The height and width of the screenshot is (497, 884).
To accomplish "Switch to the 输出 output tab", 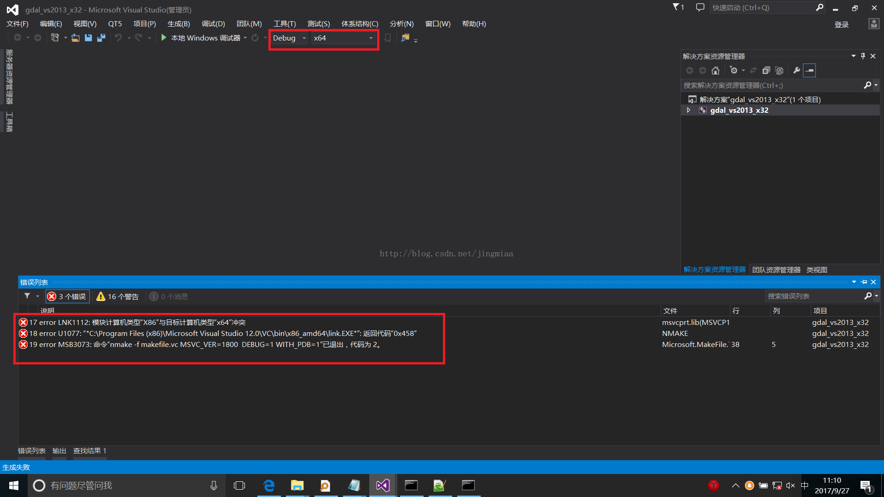I will point(59,451).
